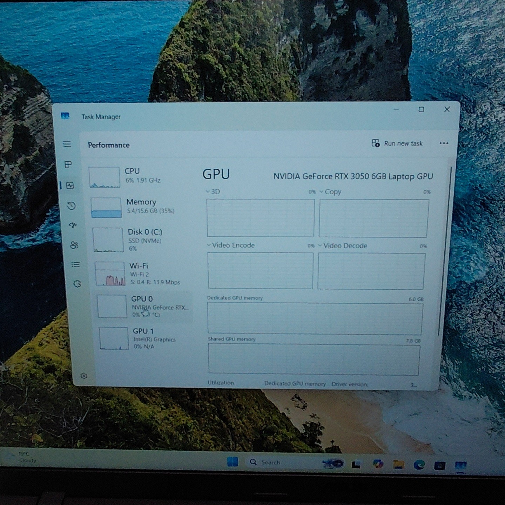Click the Copy utilization graph
This screenshot has height=505, width=505.
click(x=373, y=218)
